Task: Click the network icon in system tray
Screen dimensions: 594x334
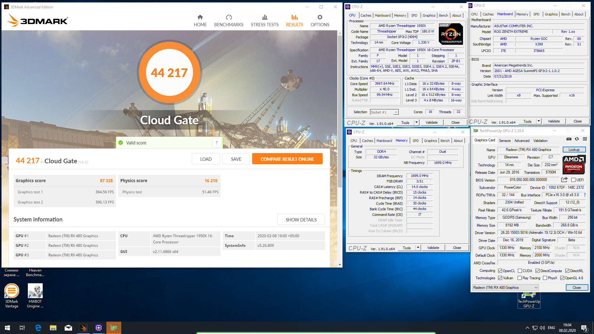Action: (x=535, y=328)
